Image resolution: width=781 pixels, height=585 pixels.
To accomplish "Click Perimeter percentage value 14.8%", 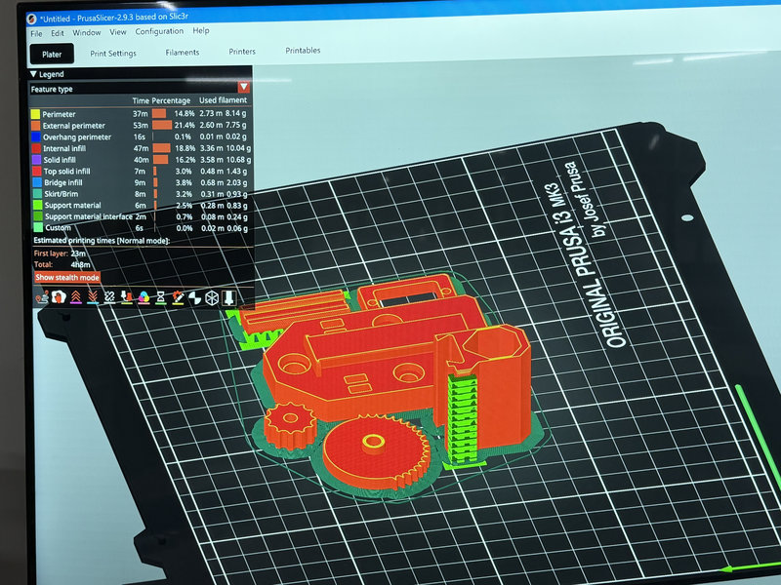I will [x=184, y=113].
